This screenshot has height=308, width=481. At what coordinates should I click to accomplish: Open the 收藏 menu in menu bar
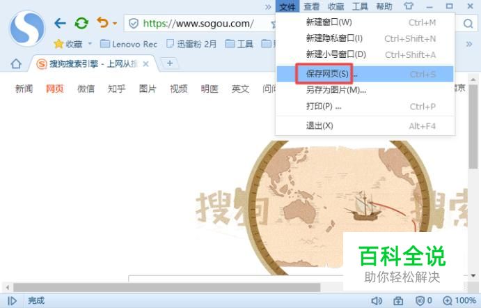pos(336,6)
